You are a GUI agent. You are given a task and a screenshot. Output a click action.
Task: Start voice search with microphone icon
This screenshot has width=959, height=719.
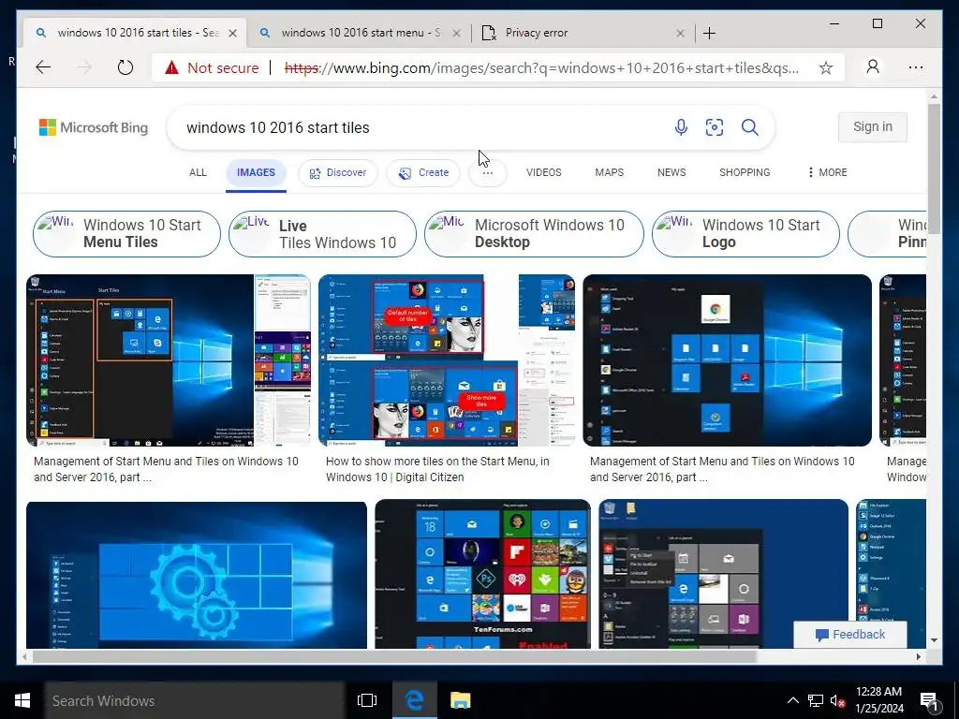[681, 127]
